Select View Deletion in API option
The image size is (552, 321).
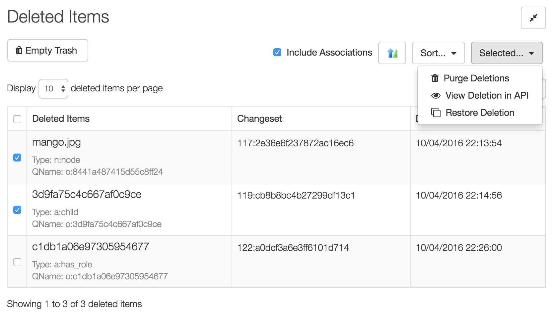tap(487, 96)
